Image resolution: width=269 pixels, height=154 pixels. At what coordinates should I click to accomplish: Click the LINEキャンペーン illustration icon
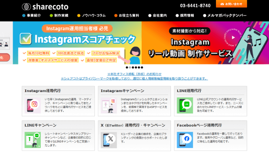32,140
